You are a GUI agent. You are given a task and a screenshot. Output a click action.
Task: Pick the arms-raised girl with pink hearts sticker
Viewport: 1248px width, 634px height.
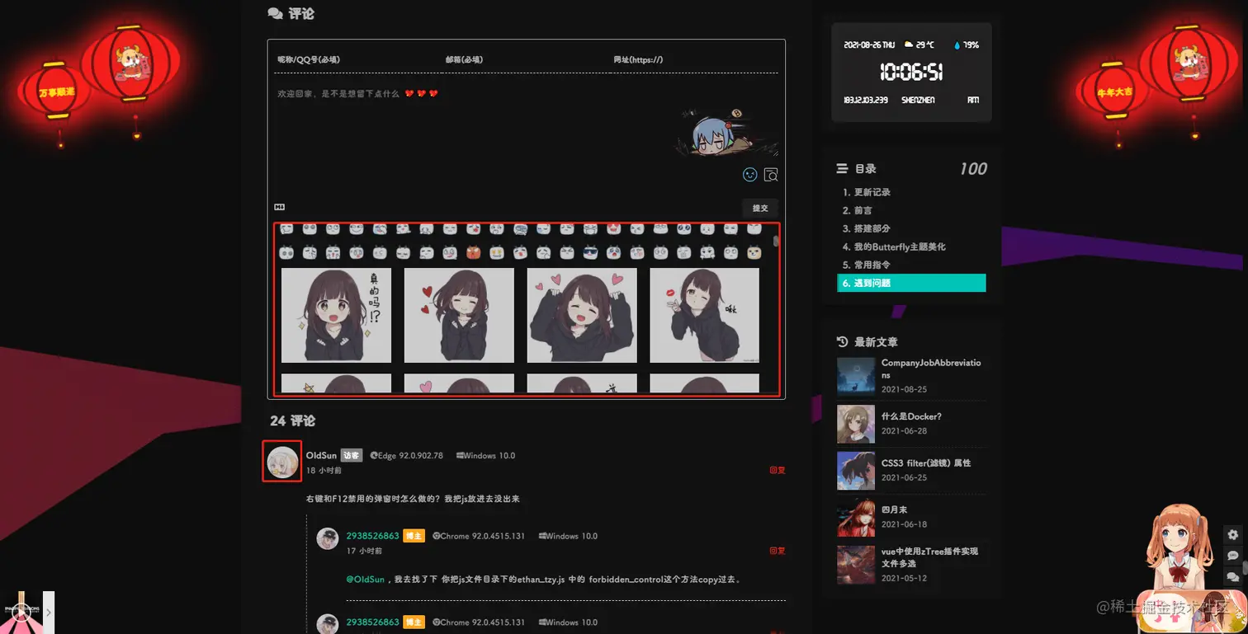[582, 315]
